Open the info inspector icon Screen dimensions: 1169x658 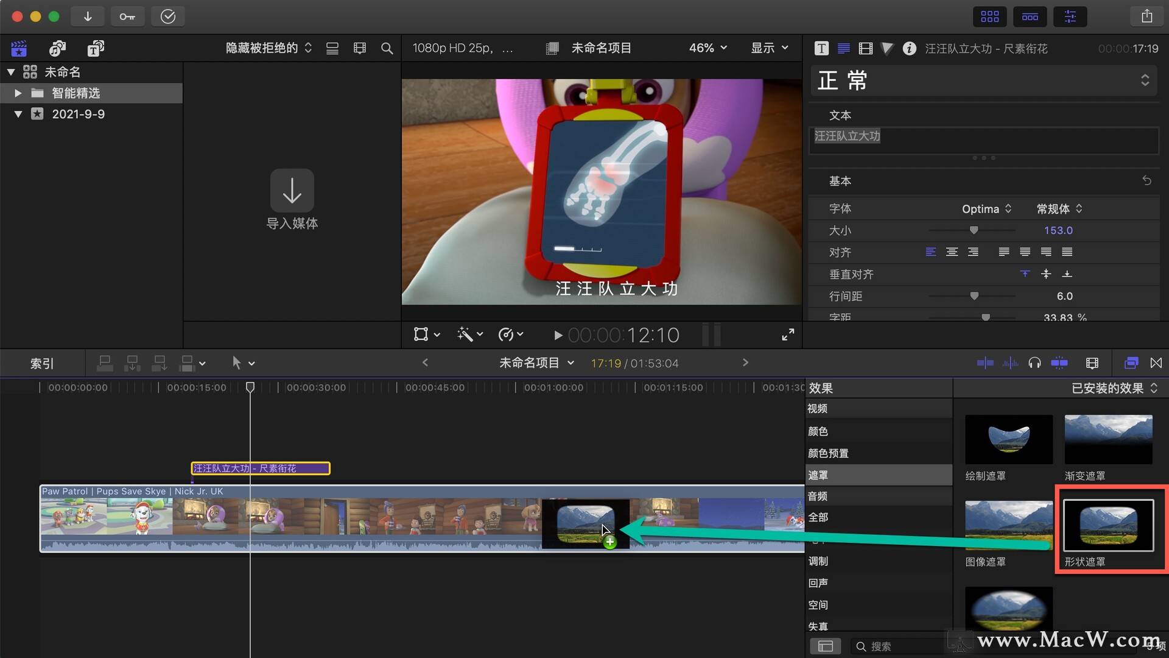909,49
